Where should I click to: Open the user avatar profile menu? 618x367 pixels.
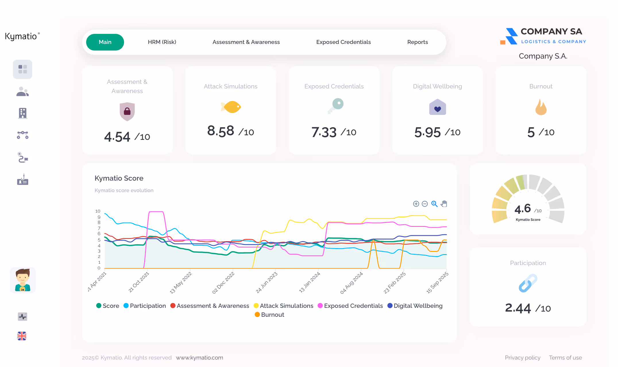tap(23, 280)
